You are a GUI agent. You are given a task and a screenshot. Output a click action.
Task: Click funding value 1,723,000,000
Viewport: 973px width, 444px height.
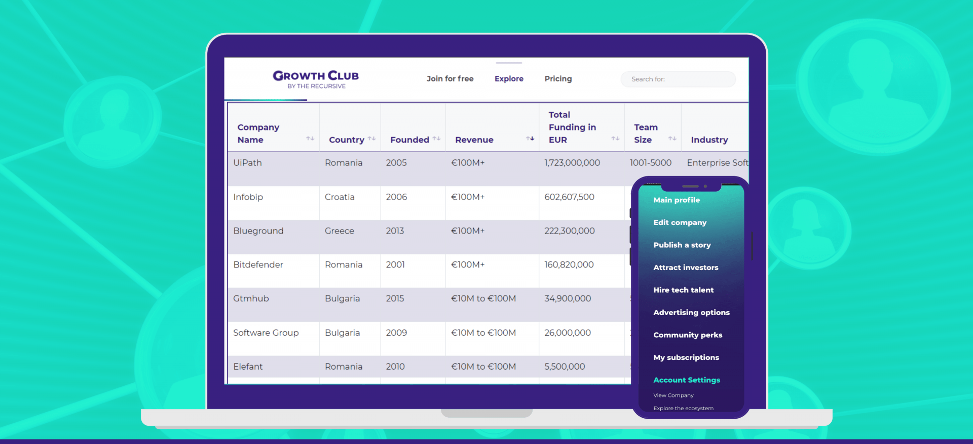572,163
